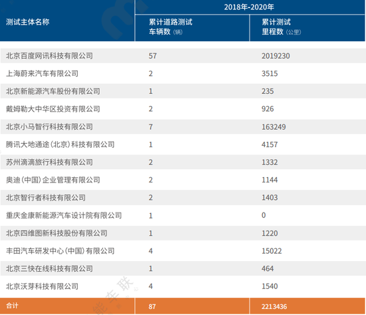
Task: Select company name 北京小马智行科技有限公司
Action: coord(49,127)
